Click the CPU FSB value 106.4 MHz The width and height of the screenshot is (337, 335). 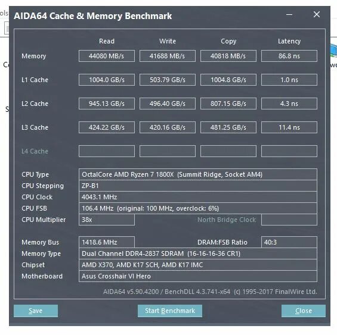click(198, 208)
